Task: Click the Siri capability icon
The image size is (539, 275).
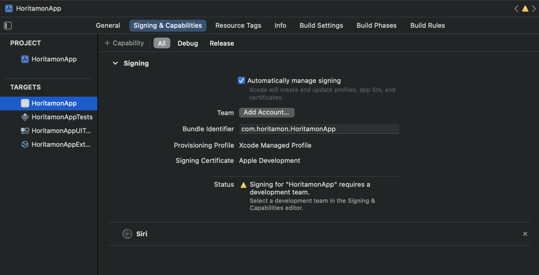Action: [128, 234]
